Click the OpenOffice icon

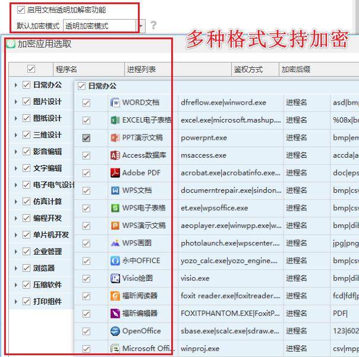pyautogui.click(x=115, y=331)
